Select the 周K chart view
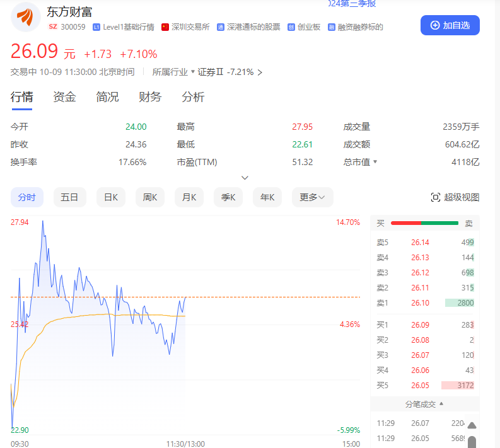 point(150,197)
